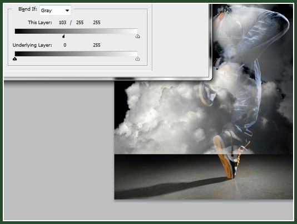Select This Layer split black slider handle
297x224 pixels.
click(x=63, y=36)
